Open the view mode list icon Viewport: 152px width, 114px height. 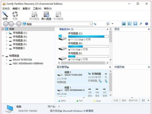pos(108,24)
